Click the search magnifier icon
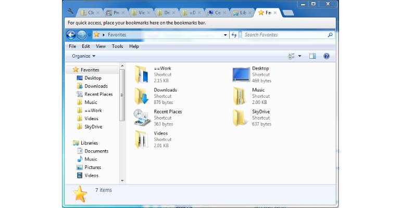This screenshot has width=401, height=208. 330,35
